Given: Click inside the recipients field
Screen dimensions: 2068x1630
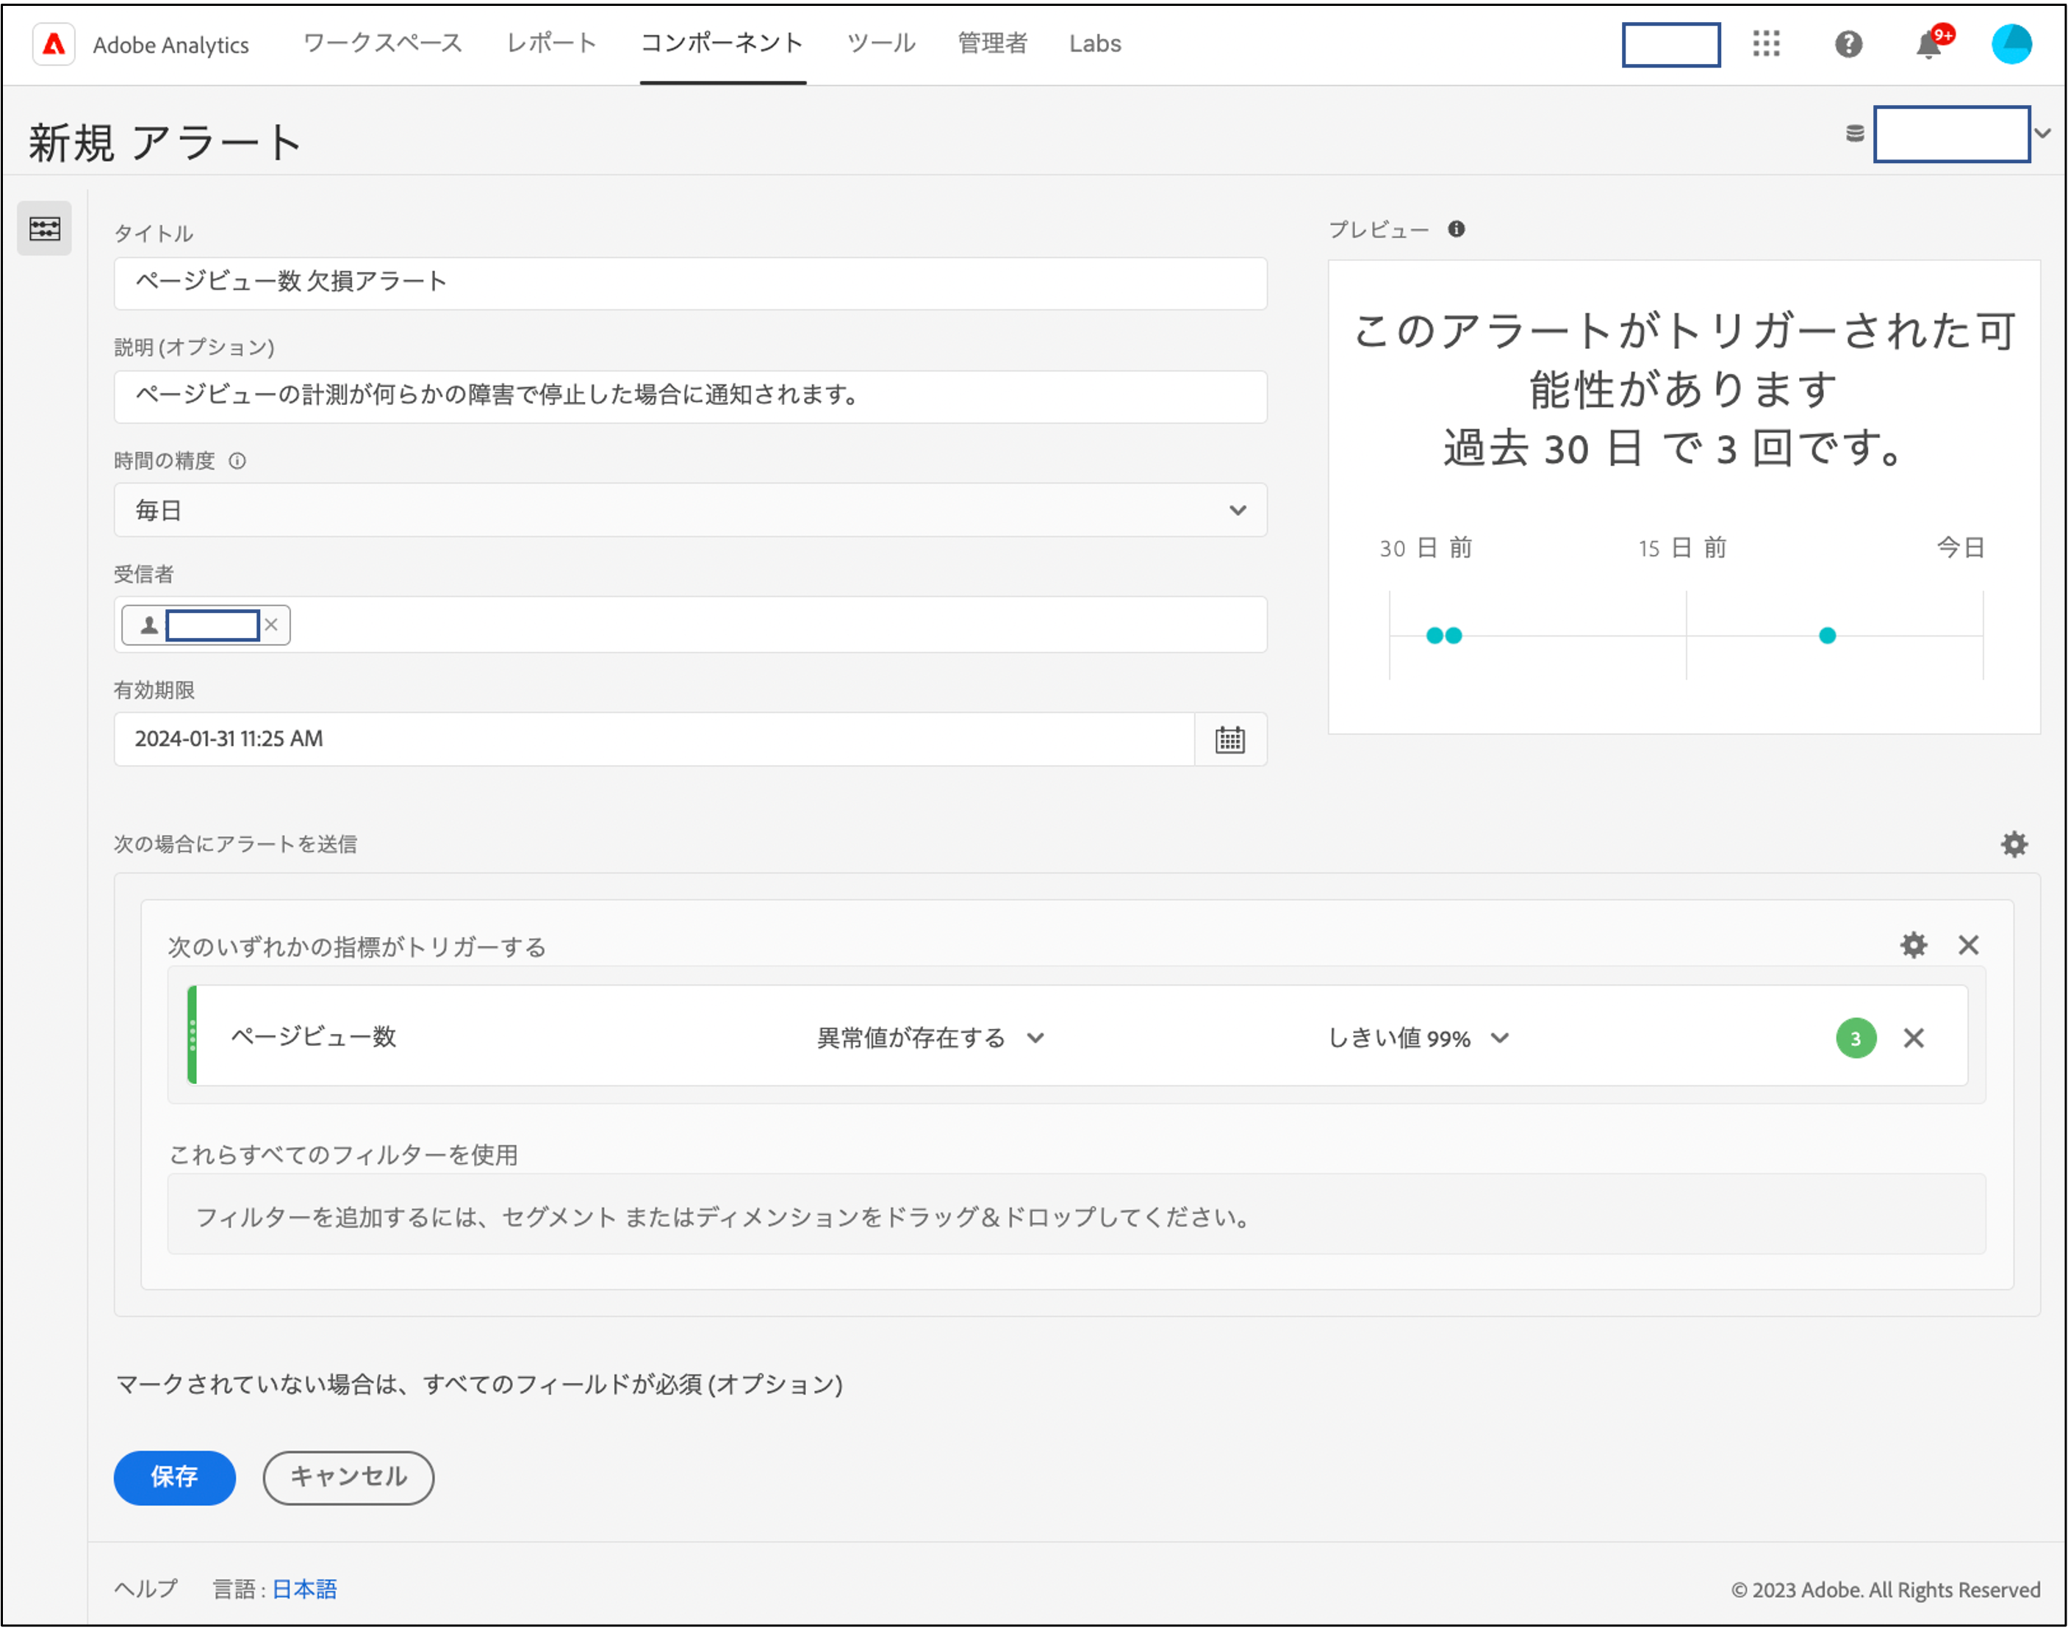Looking at the screenshot, I should (x=690, y=625).
